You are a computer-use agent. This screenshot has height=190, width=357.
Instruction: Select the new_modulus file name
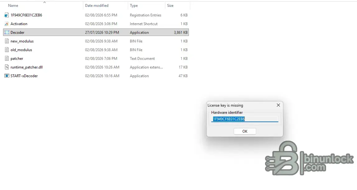point(22,41)
